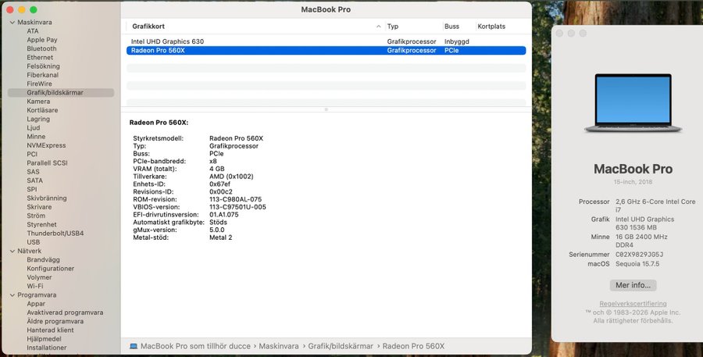This screenshot has width=703, height=357.
Task: Open the Bluetooth sidebar item
Action: tap(41, 48)
